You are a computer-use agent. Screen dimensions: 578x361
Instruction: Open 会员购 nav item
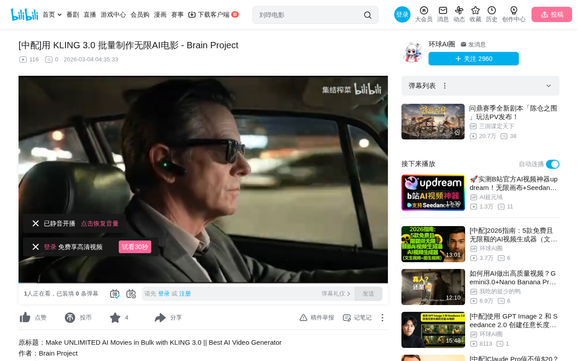pos(140,14)
